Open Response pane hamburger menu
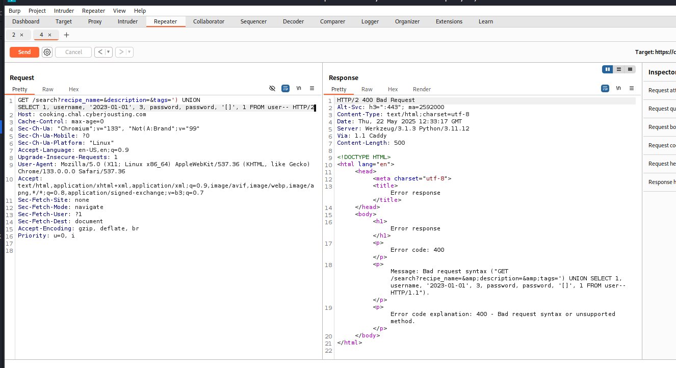 (632, 88)
